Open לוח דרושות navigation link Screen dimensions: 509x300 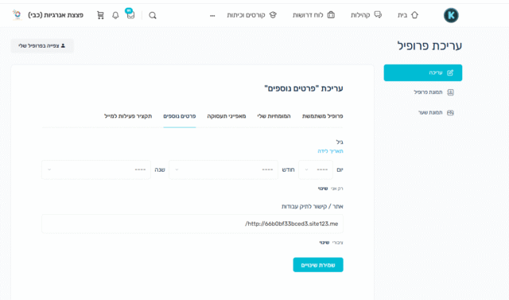[308, 15]
